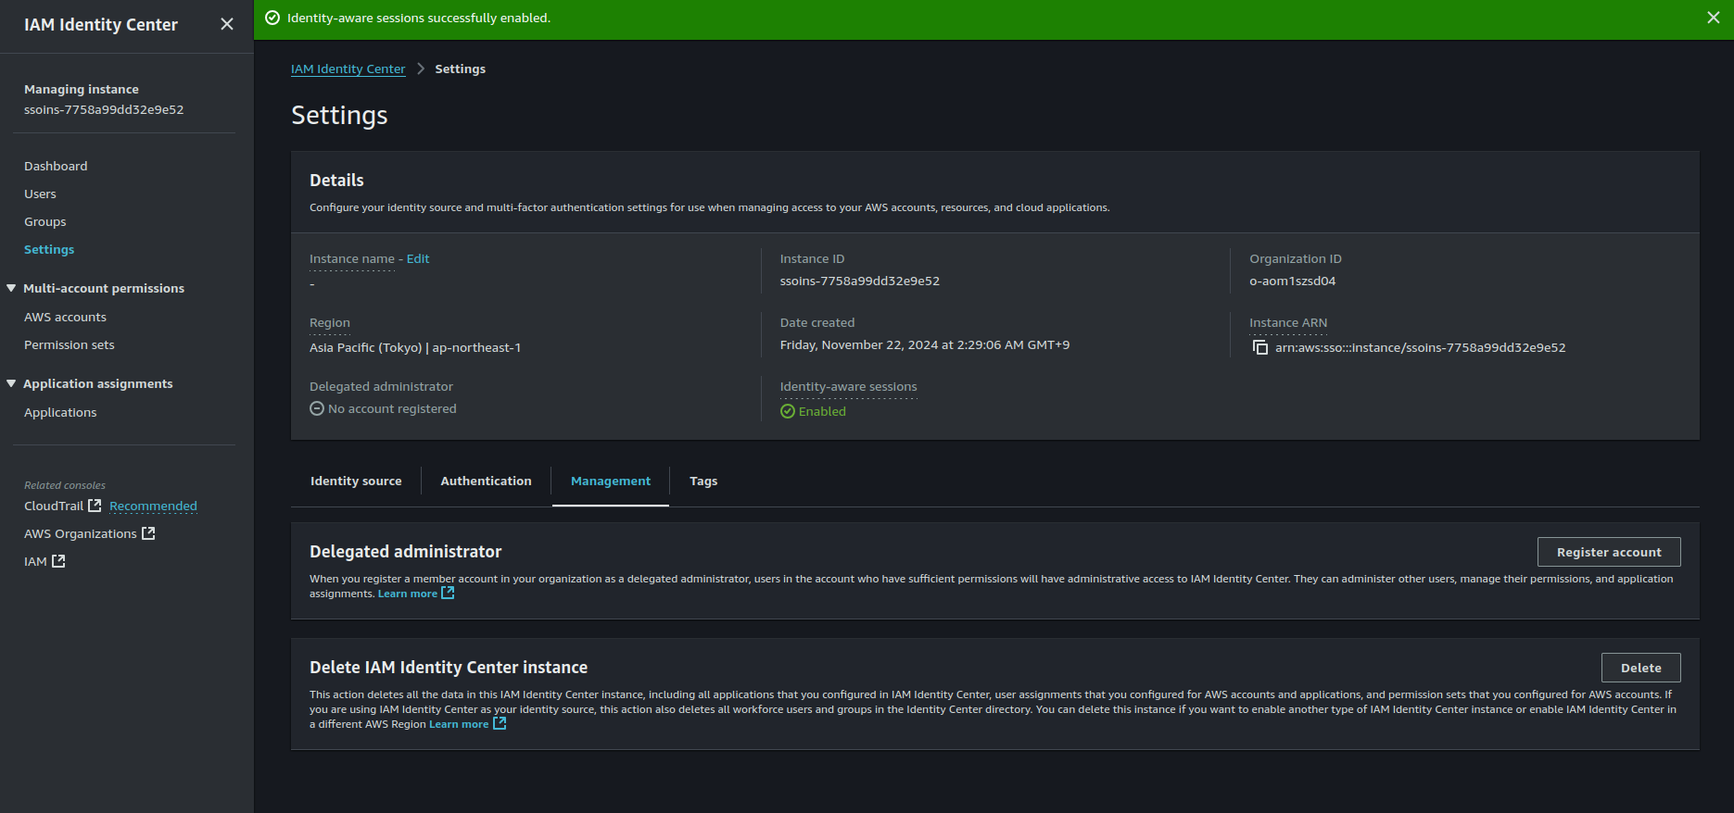Image resolution: width=1734 pixels, height=813 pixels.
Task: Click the IAM Identity Center breadcrumb link
Action: tap(348, 69)
